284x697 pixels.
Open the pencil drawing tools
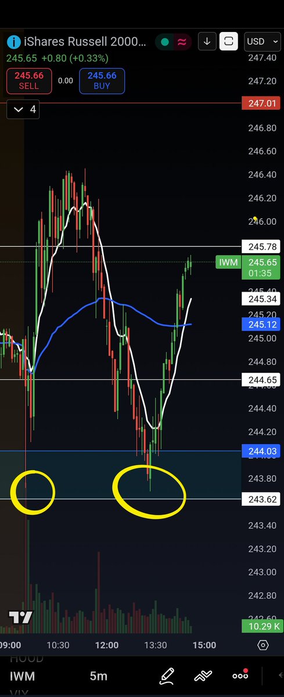pyautogui.click(x=167, y=676)
